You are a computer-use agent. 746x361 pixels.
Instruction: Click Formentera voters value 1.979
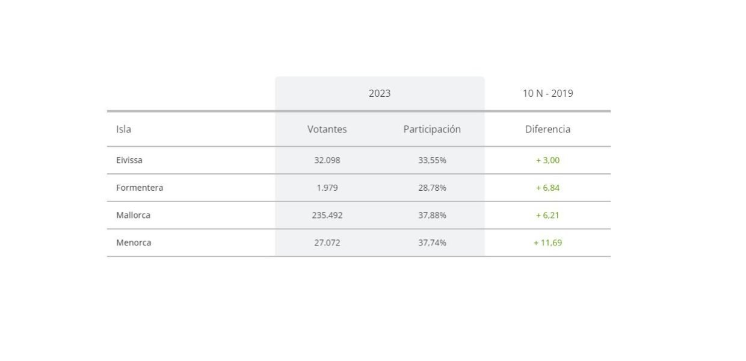coord(327,188)
